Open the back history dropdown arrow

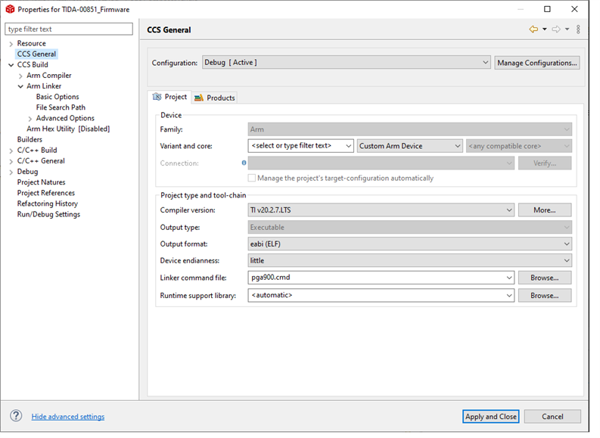pos(544,30)
